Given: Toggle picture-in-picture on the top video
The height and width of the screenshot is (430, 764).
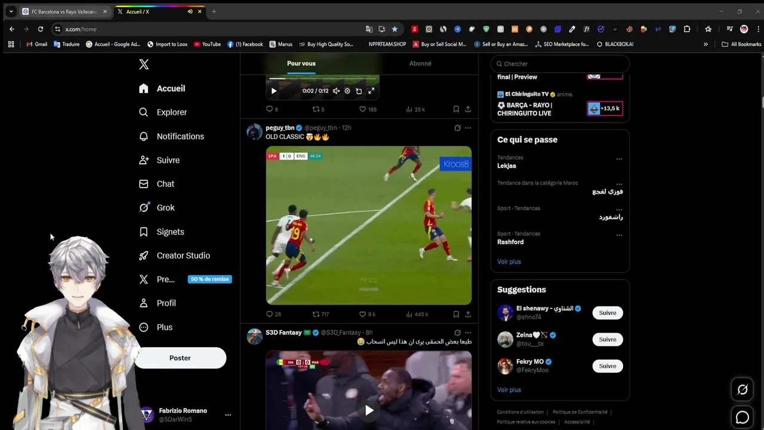Looking at the screenshot, I should point(359,91).
